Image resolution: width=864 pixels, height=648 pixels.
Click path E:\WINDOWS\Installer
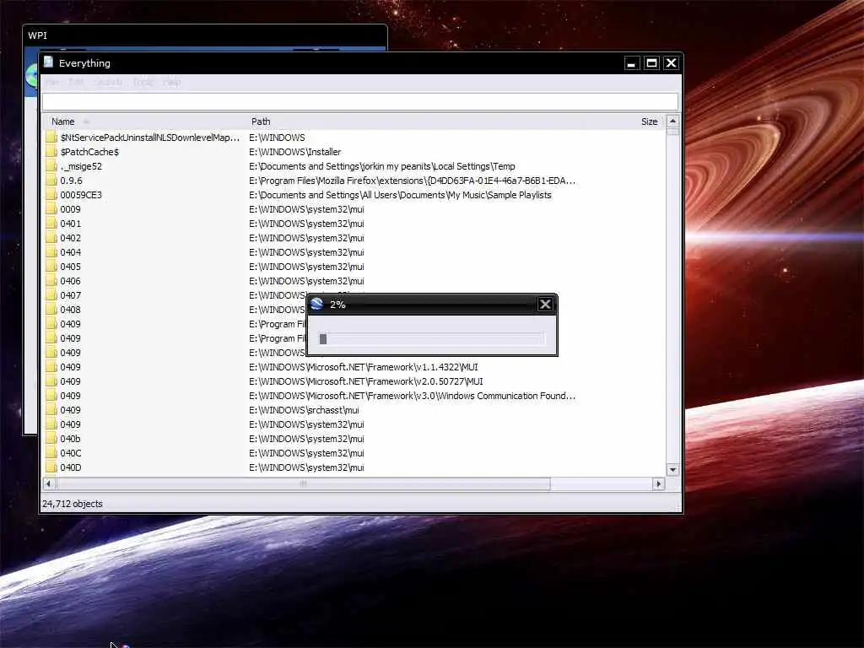(x=294, y=152)
